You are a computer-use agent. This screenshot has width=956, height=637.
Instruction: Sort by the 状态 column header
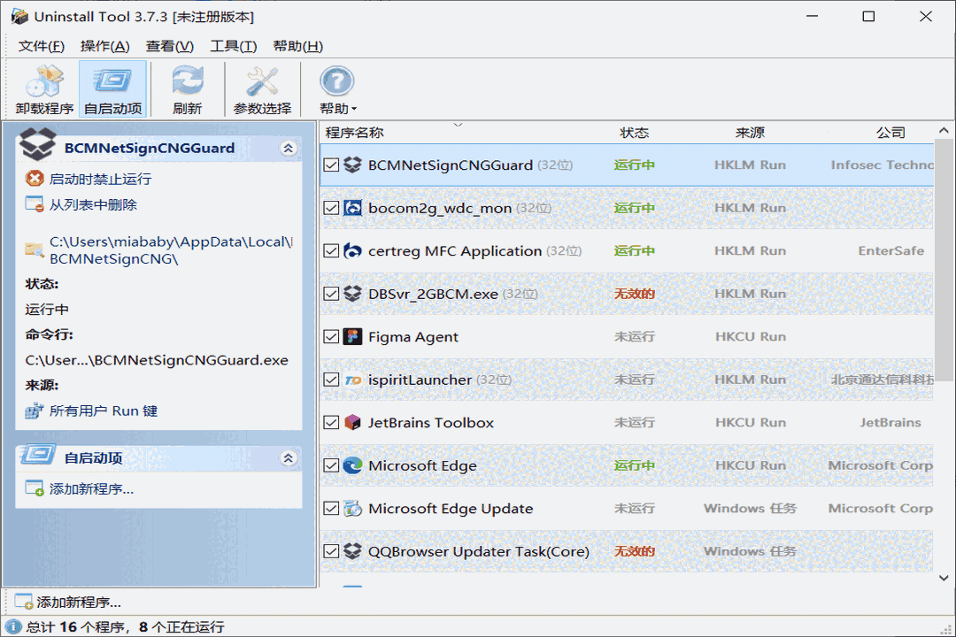tap(635, 131)
